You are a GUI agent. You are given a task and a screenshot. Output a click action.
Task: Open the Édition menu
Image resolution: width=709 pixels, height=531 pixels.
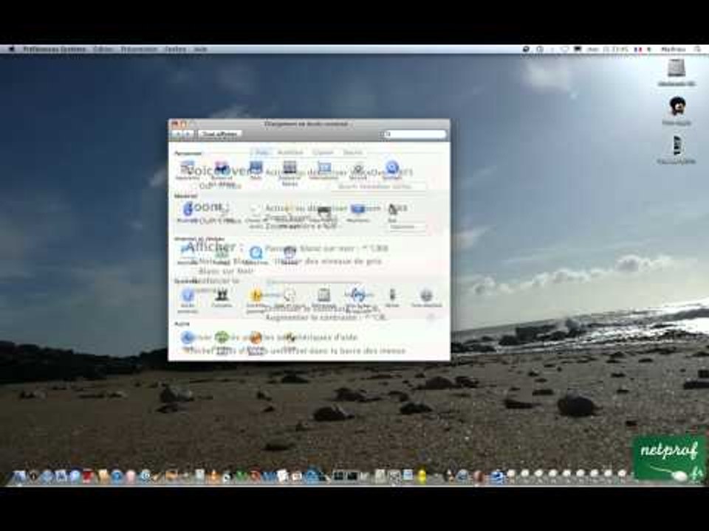(x=103, y=49)
